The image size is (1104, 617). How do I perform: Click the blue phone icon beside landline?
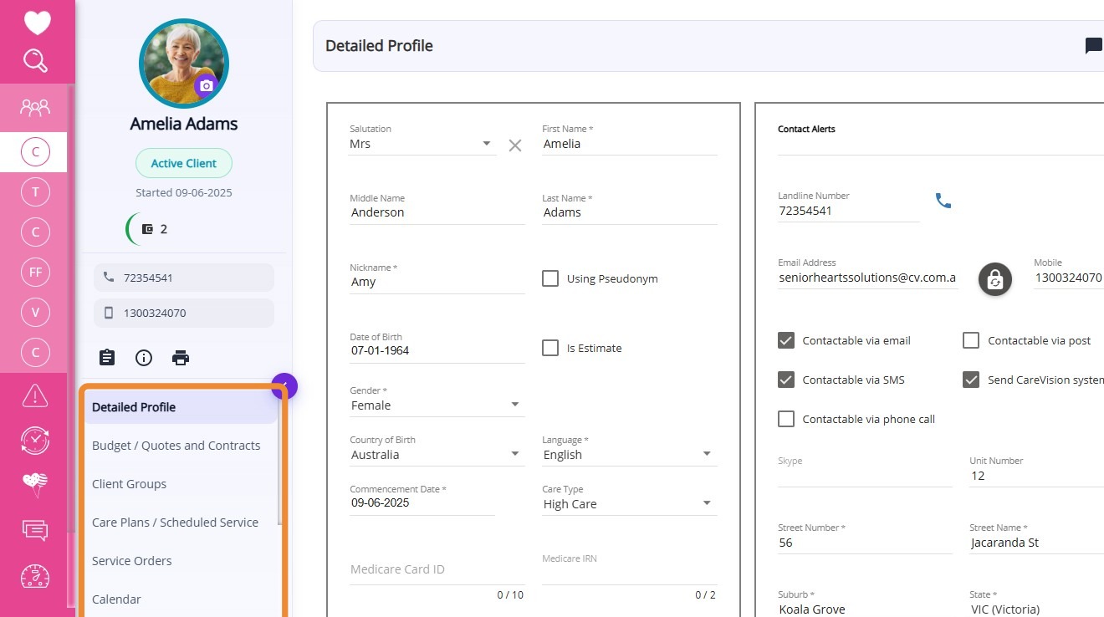pyautogui.click(x=943, y=201)
